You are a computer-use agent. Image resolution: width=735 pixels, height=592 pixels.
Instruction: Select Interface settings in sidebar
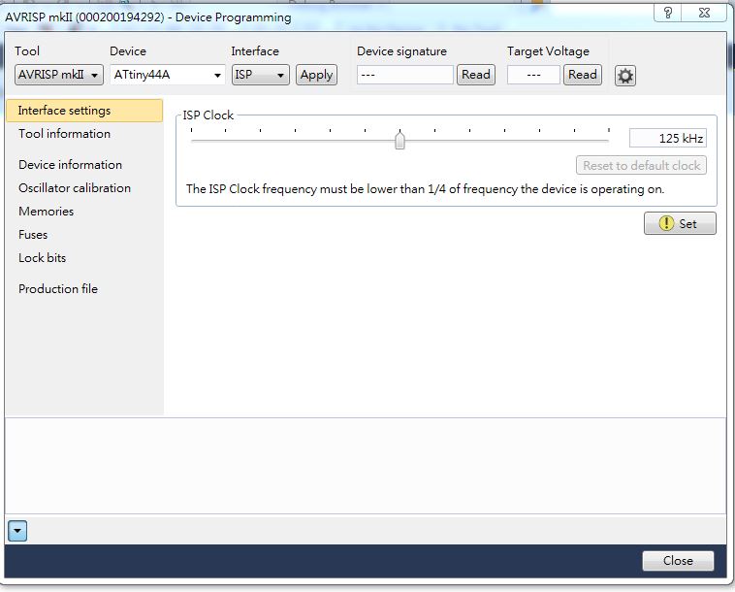84,111
